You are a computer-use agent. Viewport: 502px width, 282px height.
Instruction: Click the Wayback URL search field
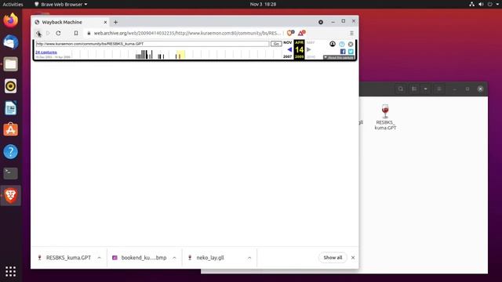(152, 44)
